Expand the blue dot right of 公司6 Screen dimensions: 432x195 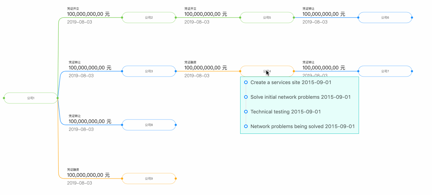tap(412, 18)
